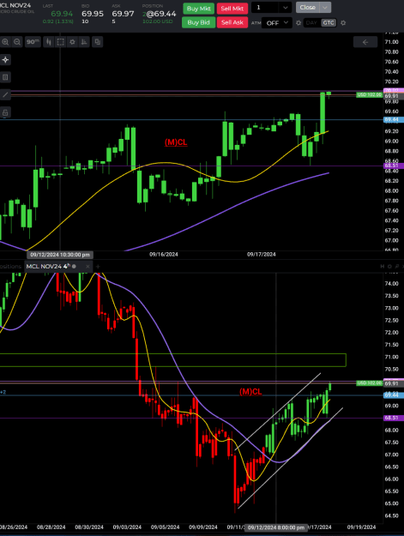Click the Sell Mkt button

click(x=232, y=9)
